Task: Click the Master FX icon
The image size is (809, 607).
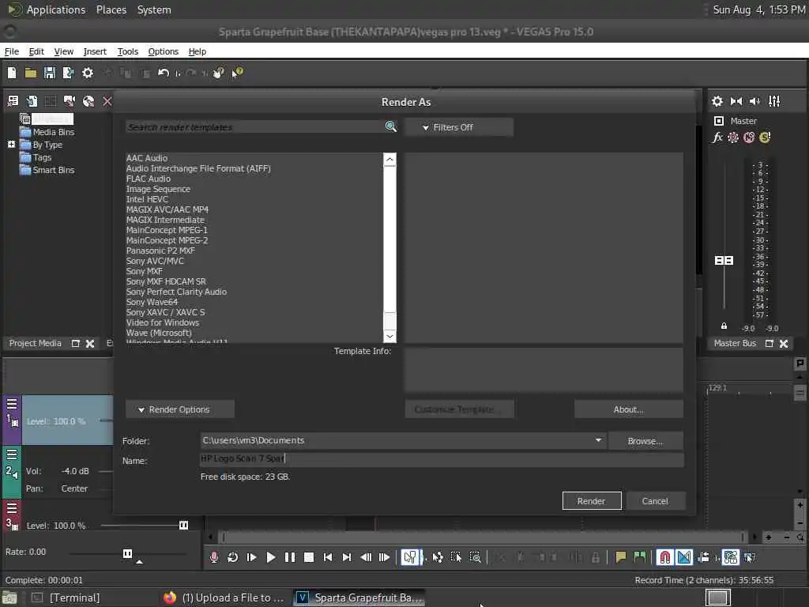Action: [x=717, y=138]
